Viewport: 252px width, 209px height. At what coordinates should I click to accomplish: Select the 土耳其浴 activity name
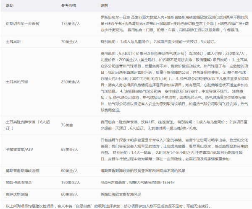click(x=13, y=42)
